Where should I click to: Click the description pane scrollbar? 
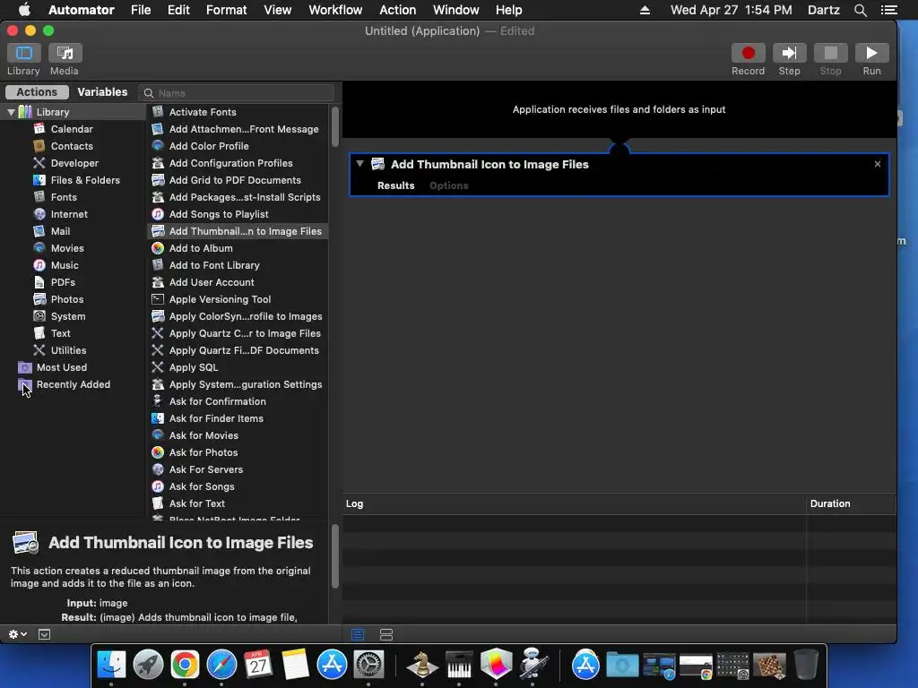pos(335,556)
